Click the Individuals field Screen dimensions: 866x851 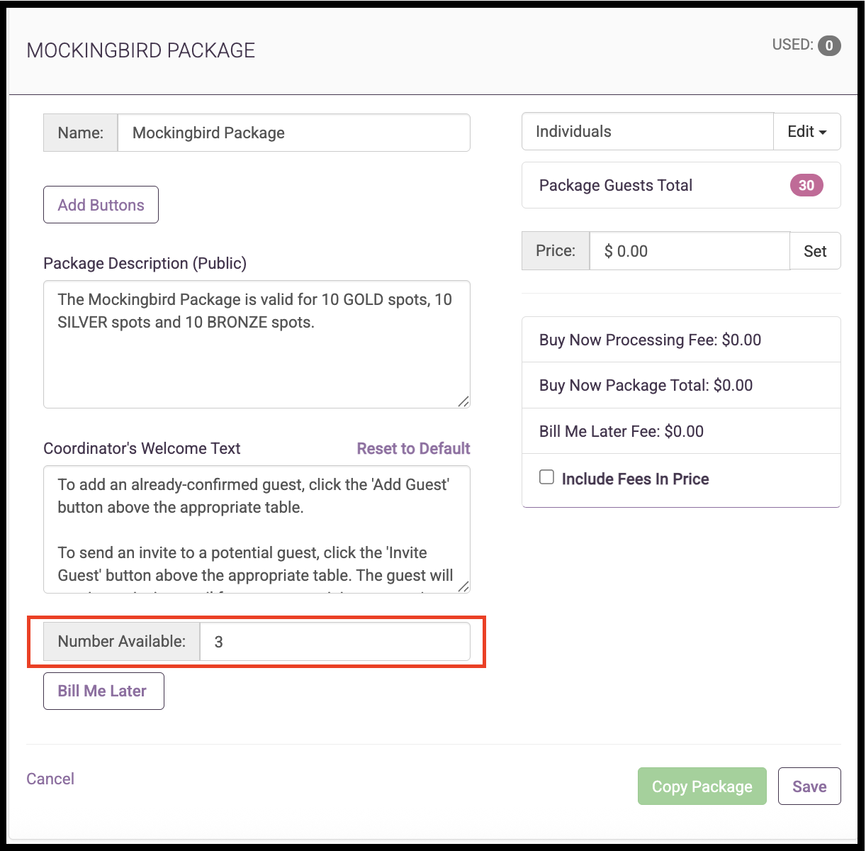(648, 132)
